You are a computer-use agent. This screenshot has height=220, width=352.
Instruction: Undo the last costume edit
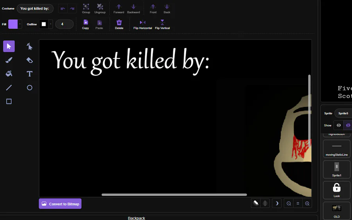coord(63,9)
